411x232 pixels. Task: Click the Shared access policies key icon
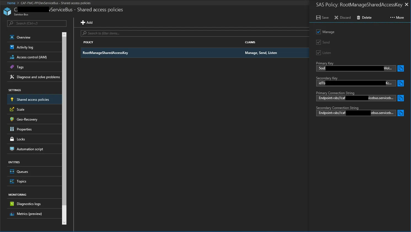coord(12,99)
